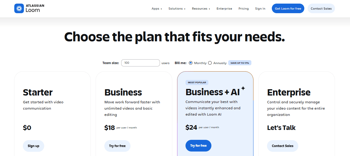The height and width of the screenshot is (156, 350).
Task: Click the sparkle icon beside Business + AI
Action: (x=243, y=88)
